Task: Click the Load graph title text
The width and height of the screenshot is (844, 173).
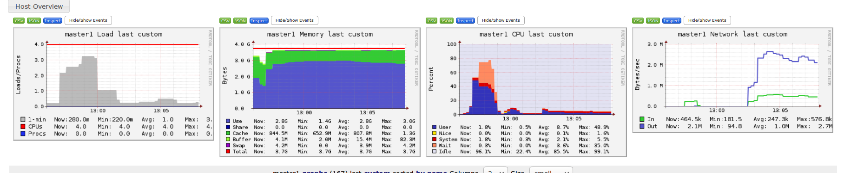Action: (113, 34)
